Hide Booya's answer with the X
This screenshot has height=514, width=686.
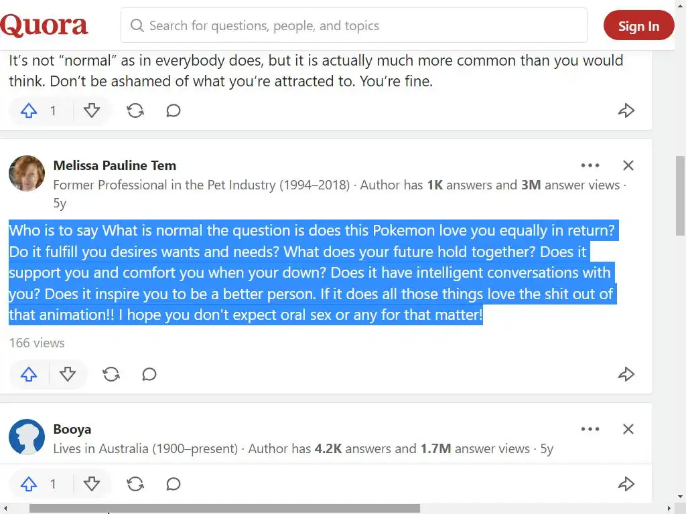point(628,429)
